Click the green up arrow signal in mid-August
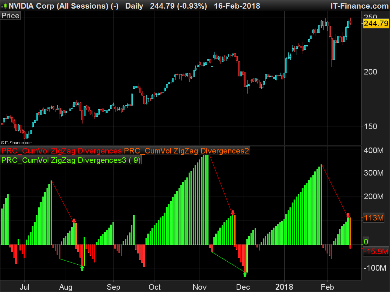This screenshot has width=390, height=292. pyautogui.click(x=82, y=268)
